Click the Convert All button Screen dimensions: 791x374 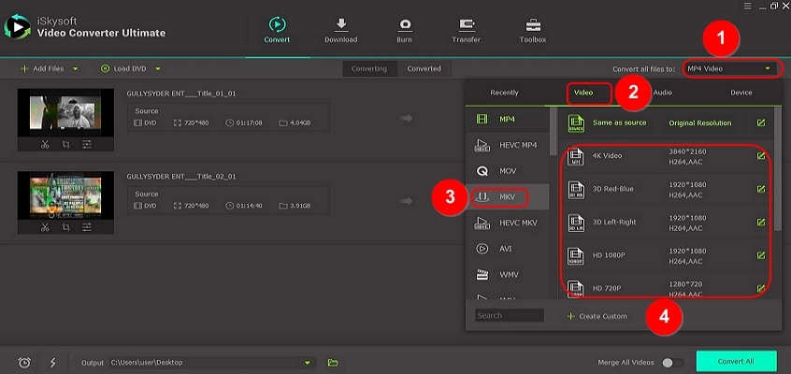pyautogui.click(x=736, y=362)
